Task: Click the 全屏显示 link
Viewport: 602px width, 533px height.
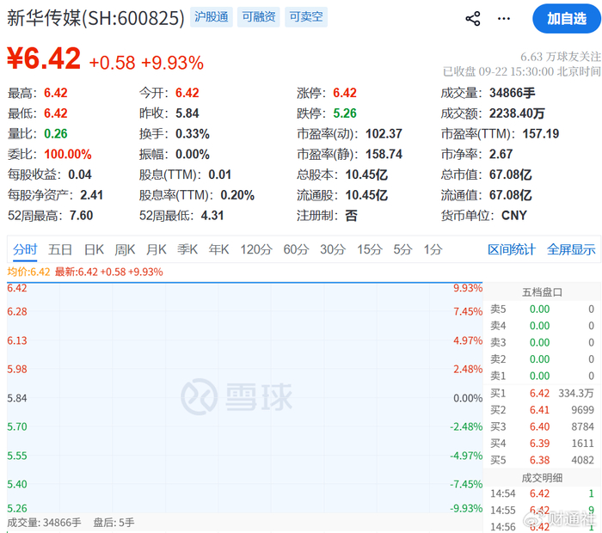Action: (571, 249)
